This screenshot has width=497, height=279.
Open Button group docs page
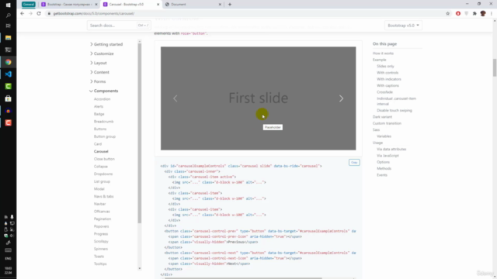105,136
